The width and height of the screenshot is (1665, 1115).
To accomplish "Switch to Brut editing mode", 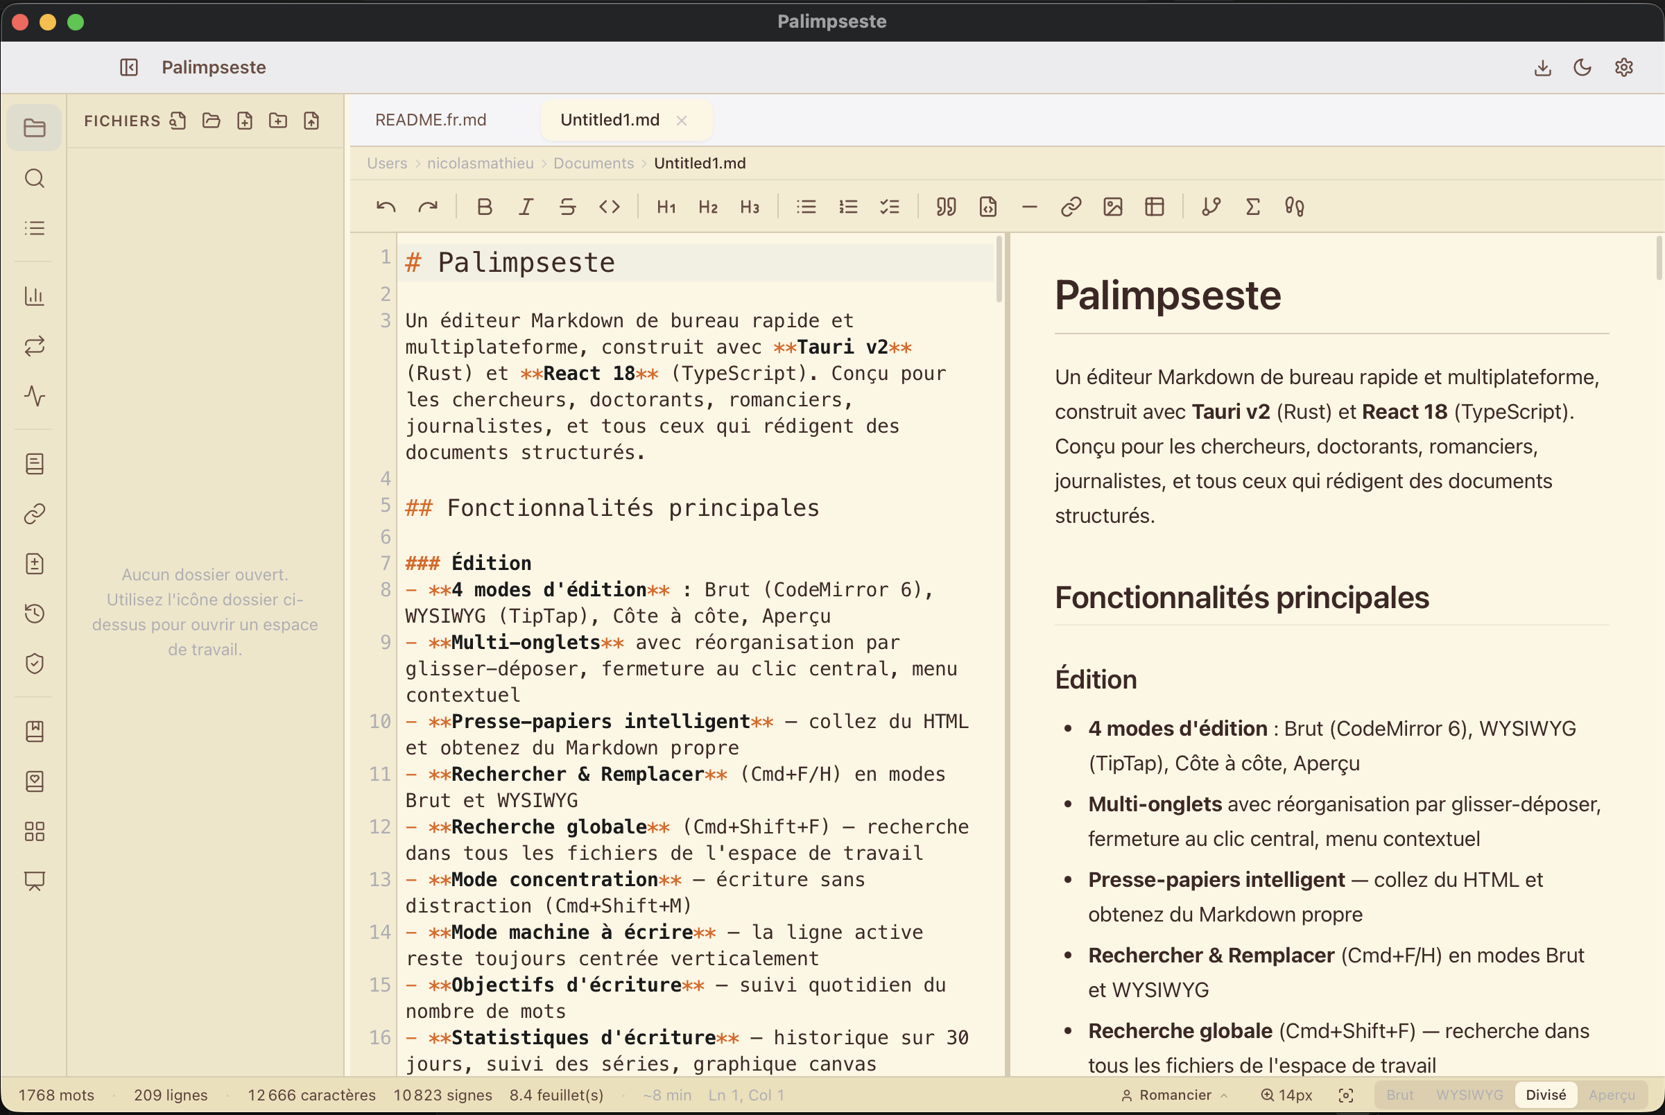I will click(x=1400, y=1095).
